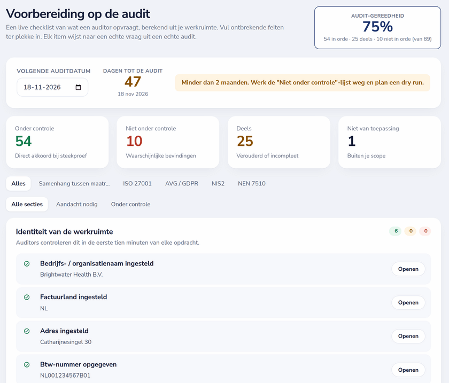Click the 18 nov 2026 date label

pyautogui.click(x=133, y=94)
